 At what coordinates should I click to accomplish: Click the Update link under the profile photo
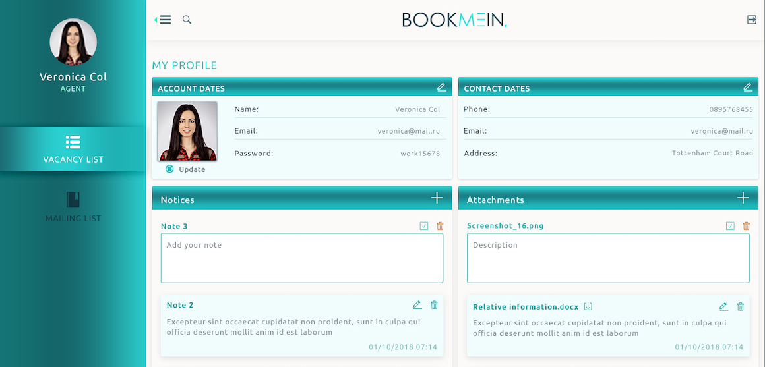click(x=192, y=169)
